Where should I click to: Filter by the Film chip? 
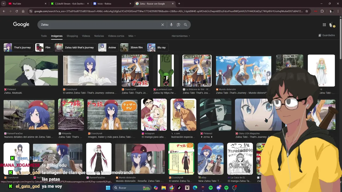[44, 47]
